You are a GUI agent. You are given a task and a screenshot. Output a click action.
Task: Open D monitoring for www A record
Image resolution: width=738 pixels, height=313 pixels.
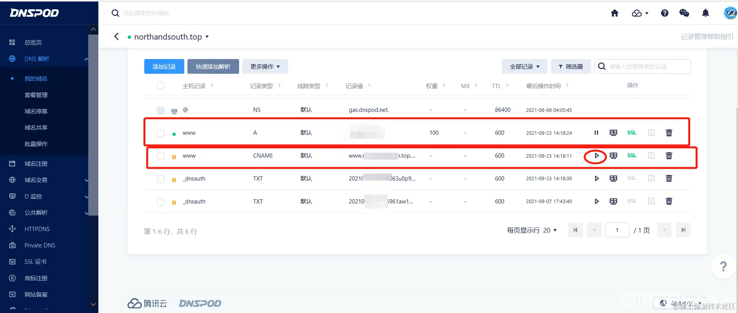(x=613, y=133)
